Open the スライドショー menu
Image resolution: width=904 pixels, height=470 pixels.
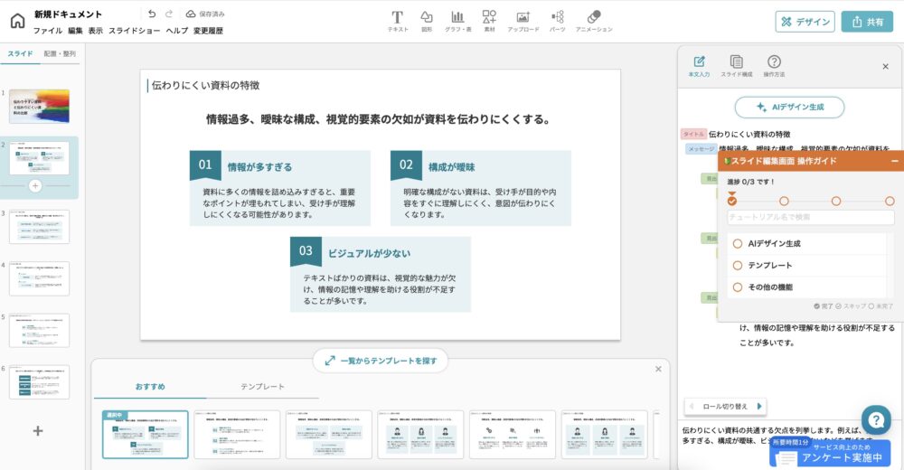click(x=134, y=31)
